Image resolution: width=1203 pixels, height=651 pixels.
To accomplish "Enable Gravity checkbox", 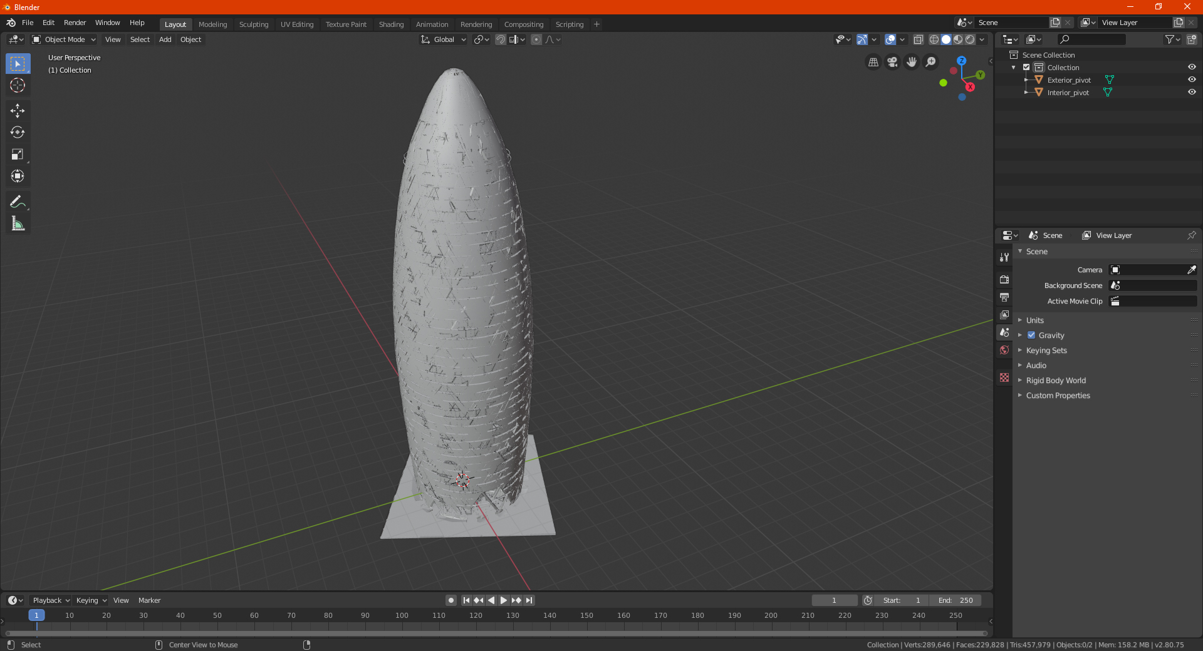I will (1031, 335).
